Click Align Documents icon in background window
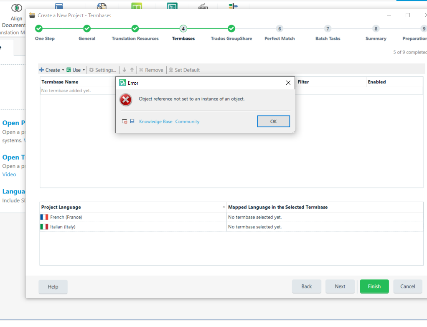427x327 pixels. tap(16, 8)
